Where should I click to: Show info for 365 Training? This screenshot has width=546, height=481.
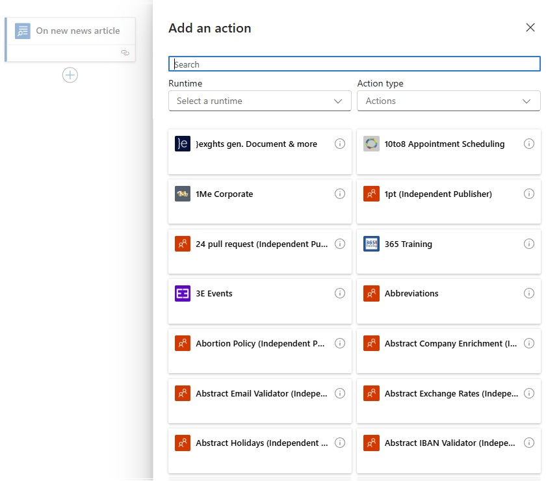529,244
